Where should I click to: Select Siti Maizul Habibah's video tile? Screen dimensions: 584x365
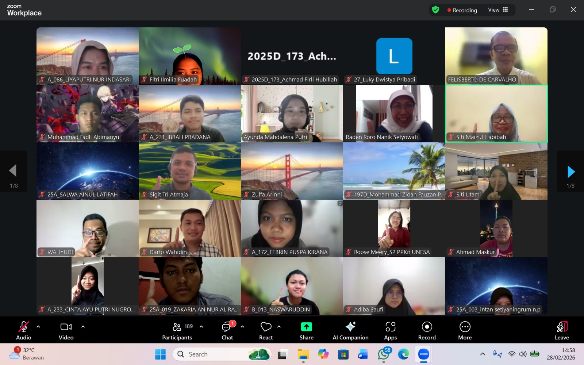[496, 114]
